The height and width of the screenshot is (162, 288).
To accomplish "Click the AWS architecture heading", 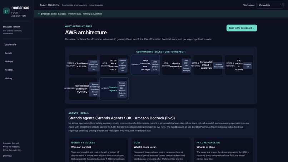I will (x=86, y=33).
